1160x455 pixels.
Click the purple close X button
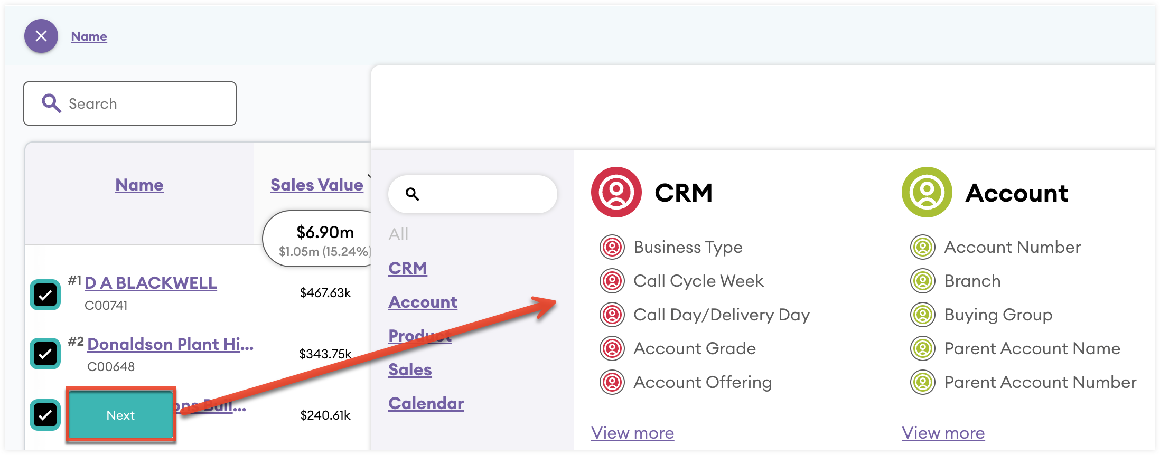pos(41,36)
